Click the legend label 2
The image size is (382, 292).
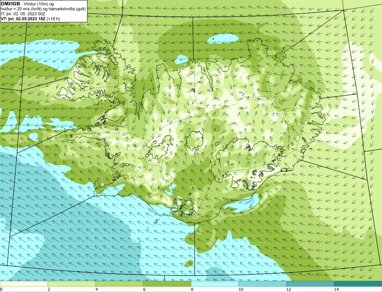pos(49,289)
